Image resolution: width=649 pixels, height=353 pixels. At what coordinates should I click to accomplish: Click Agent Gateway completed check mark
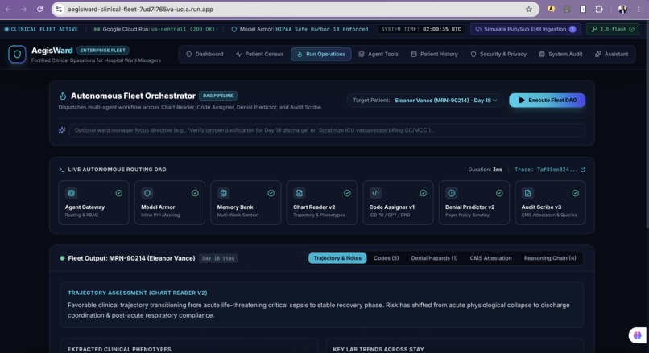119,193
